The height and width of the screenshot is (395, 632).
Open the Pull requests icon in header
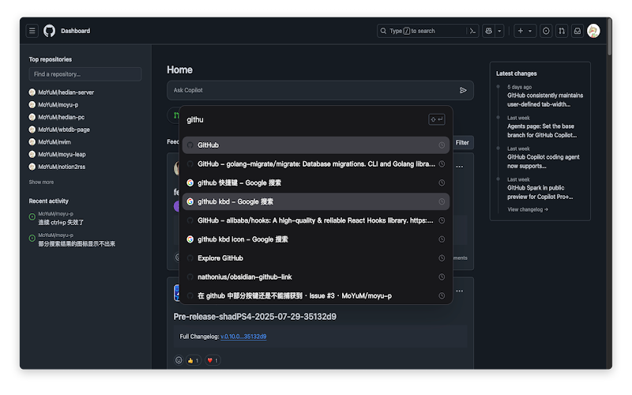coord(562,31)
